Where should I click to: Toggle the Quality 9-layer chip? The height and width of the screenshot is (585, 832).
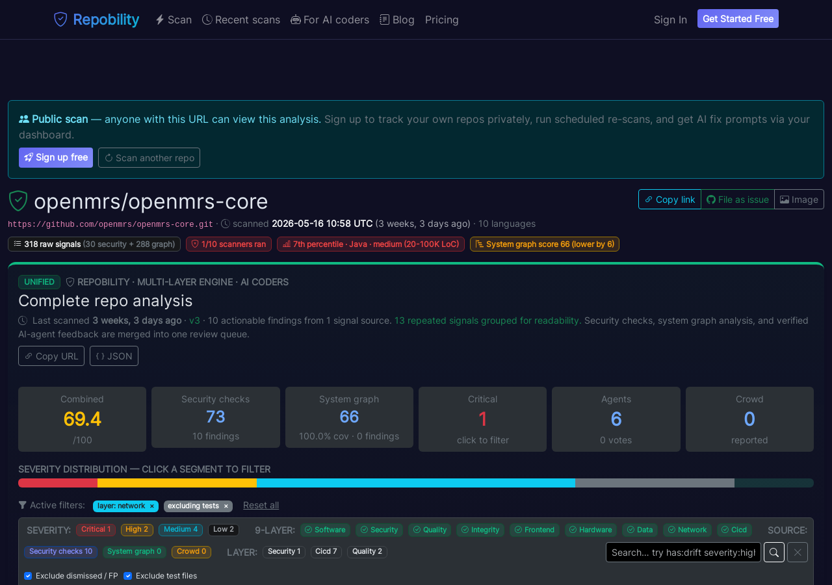click(430, 530)
